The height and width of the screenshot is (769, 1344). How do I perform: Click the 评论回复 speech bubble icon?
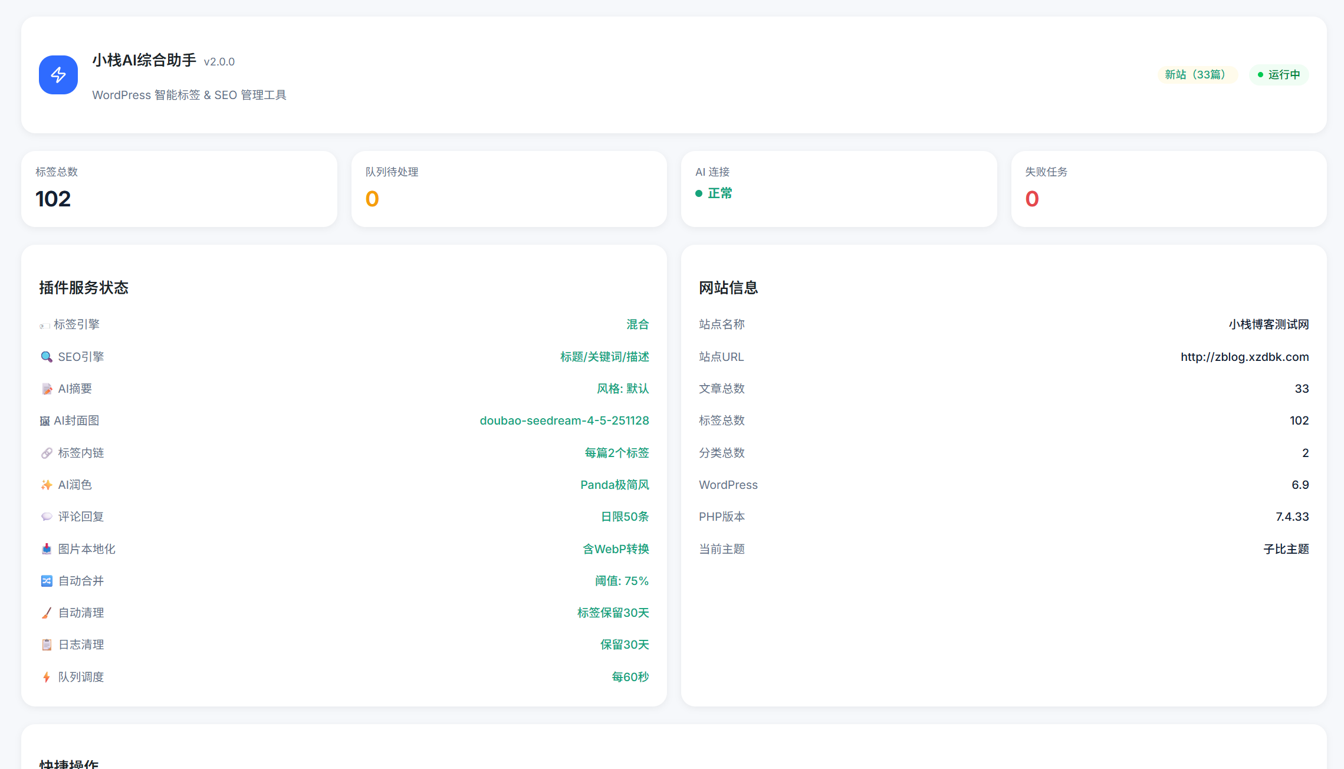[47, 517]
